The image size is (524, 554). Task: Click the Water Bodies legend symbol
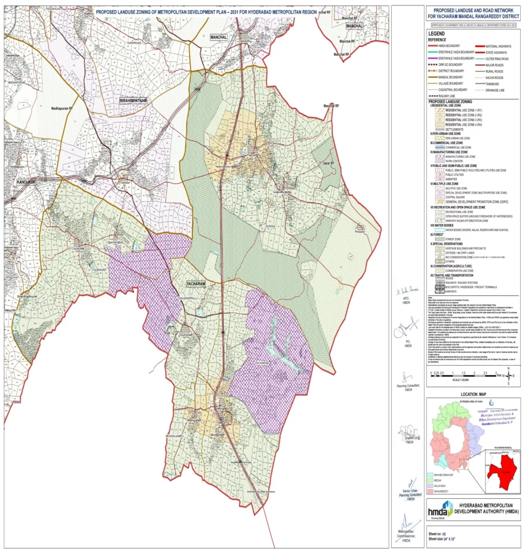coord(437,229)
